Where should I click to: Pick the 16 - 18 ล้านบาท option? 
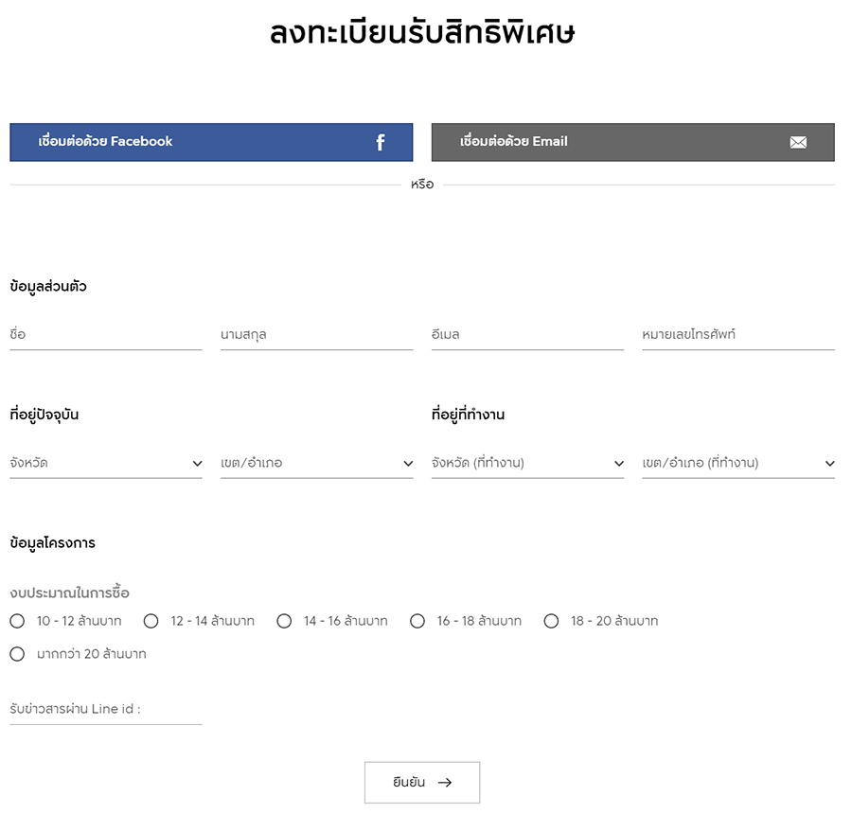tap(417, 621)
